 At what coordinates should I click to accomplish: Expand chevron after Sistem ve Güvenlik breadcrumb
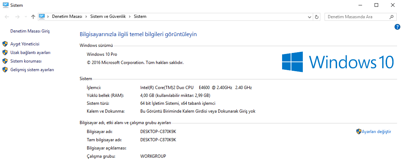(130, 16)
